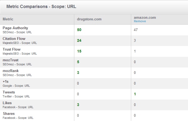Click the Trust Flow metric name

click(12, 49)
